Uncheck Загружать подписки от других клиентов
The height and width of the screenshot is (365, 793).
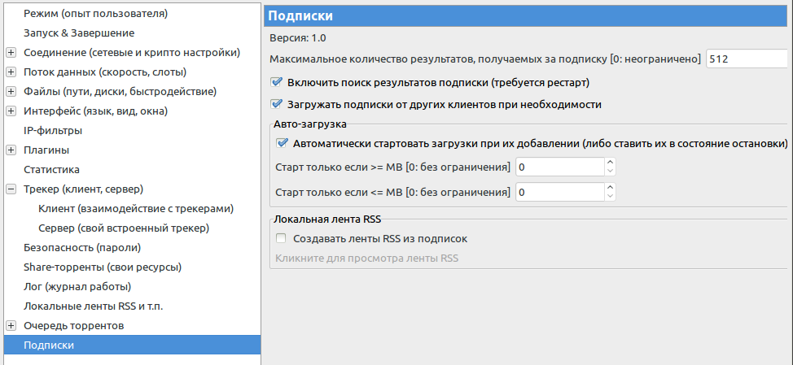coord(276,105)
